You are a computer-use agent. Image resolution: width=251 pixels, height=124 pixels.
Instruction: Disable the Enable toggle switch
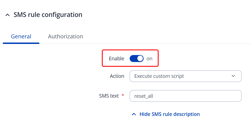pyautogui.click(x=136, y=59)
